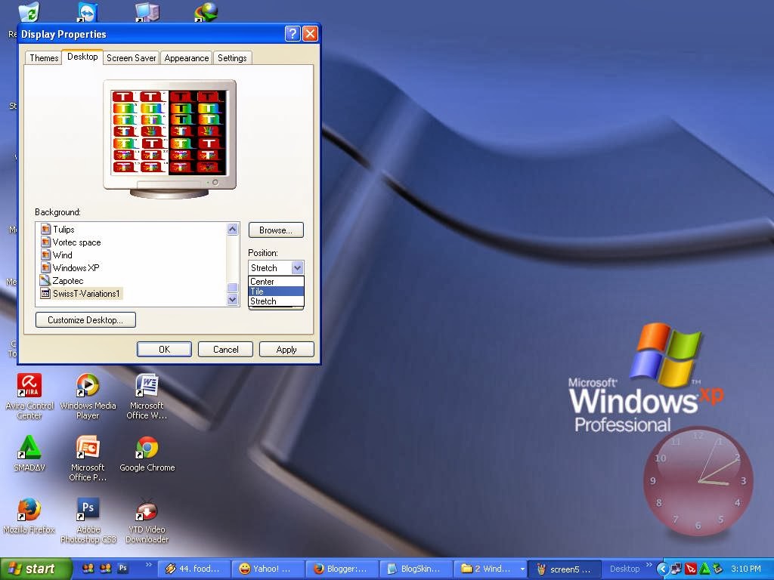Click the Customize Desktop... button
This screenshot has width=774, height=580.
[85, 319]
